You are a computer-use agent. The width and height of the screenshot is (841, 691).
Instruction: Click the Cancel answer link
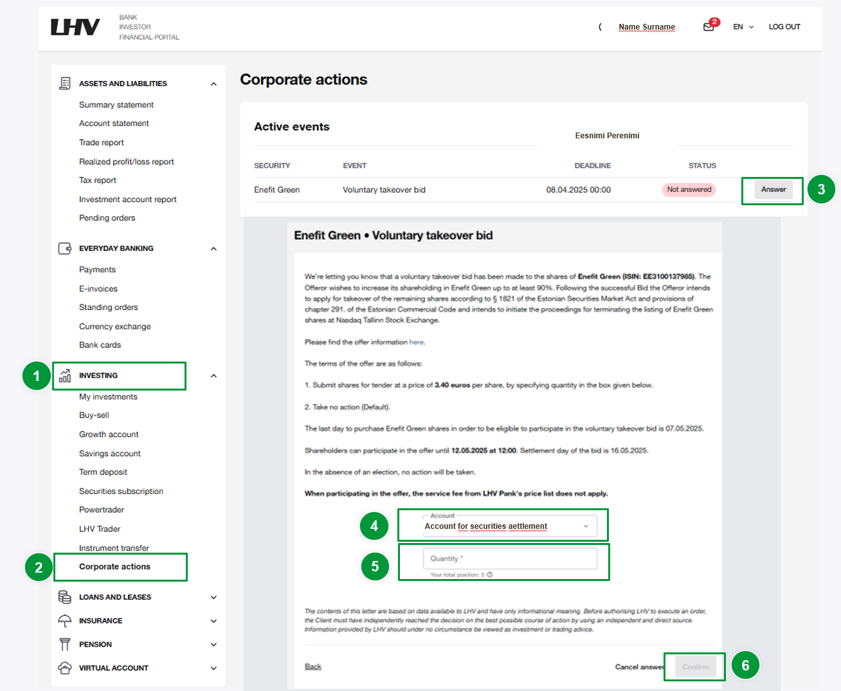click(x=639, y=667)
